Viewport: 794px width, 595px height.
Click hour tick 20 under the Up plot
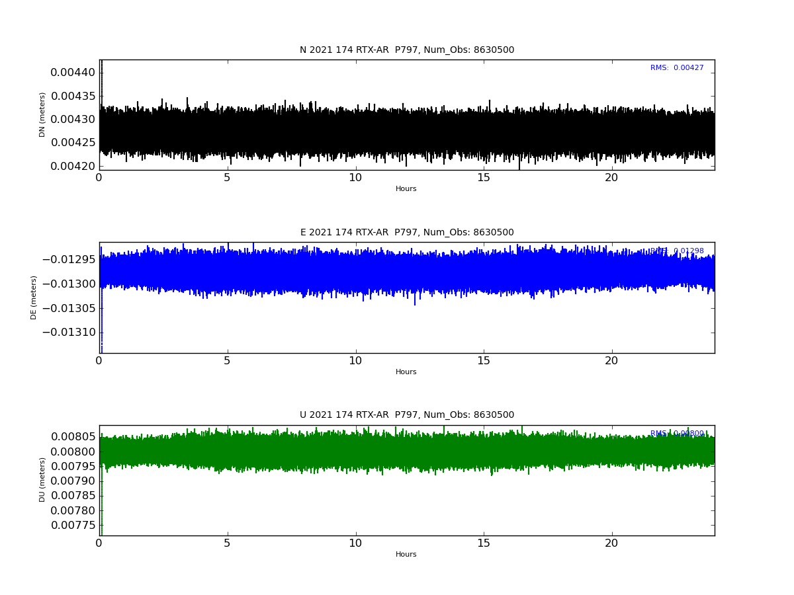click(x=612, y=543)
